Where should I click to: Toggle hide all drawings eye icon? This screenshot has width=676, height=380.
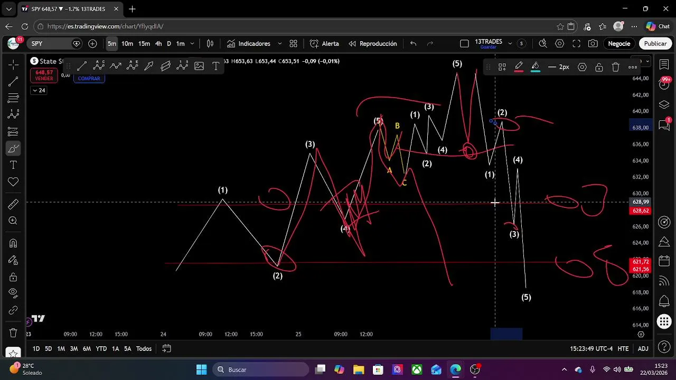click(13, 293)
